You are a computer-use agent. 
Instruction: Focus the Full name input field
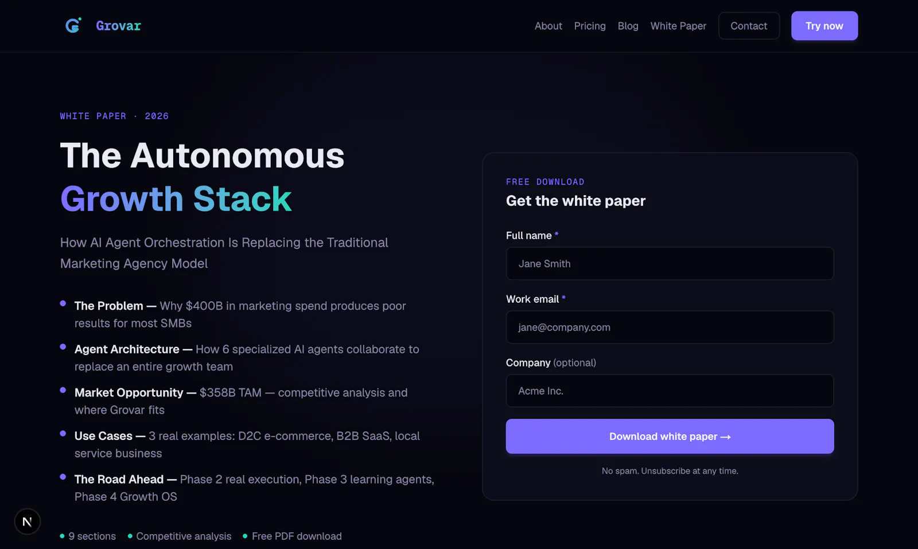(670, 263)
